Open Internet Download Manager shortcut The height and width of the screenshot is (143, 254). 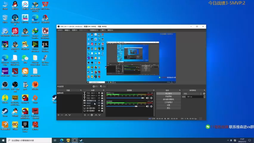(x=35, y=33)
